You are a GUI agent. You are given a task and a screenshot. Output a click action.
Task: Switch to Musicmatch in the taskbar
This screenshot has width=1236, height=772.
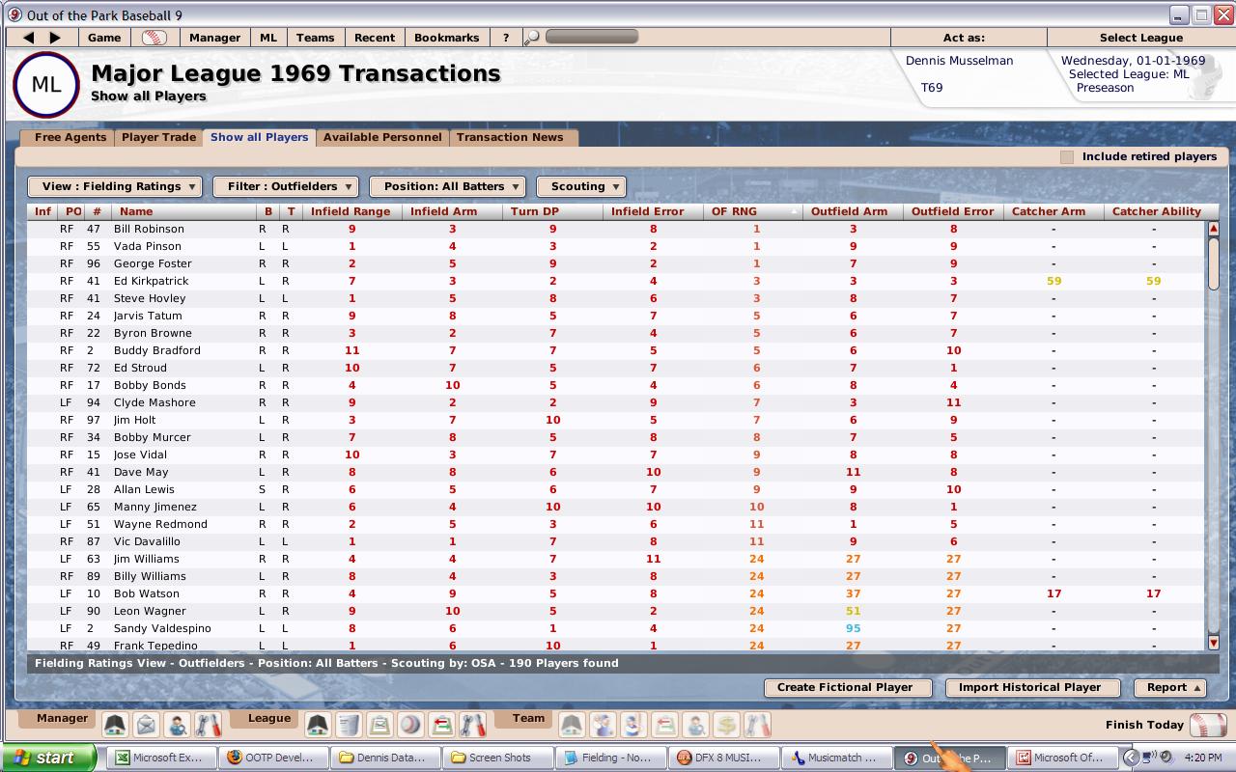[x=834, y=758]
